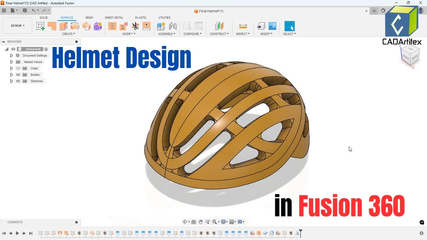This screenshot has width=427, height=240.
Task: Select the Create Sketch tool
Action: tap(40, 26)
